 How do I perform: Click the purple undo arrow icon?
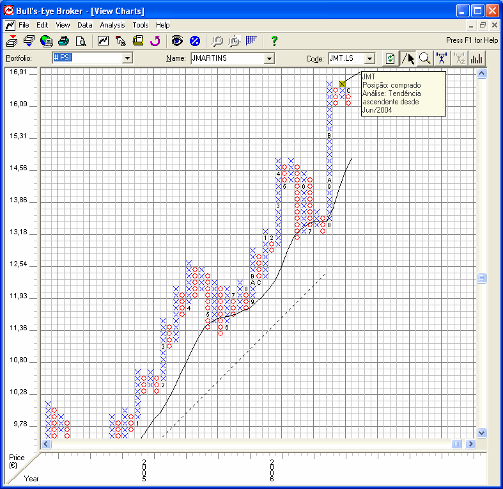(154, 41)
